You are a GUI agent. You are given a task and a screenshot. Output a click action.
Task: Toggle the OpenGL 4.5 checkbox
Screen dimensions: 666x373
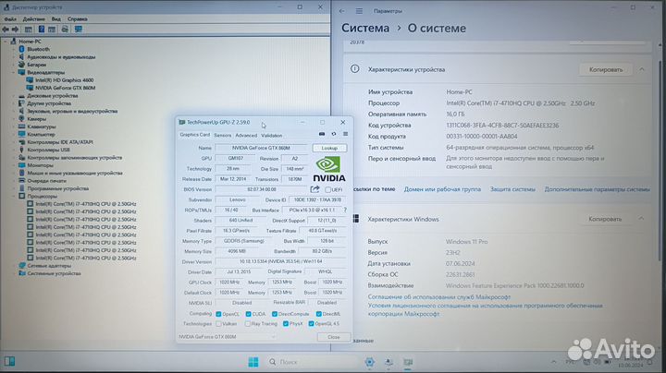311,324
